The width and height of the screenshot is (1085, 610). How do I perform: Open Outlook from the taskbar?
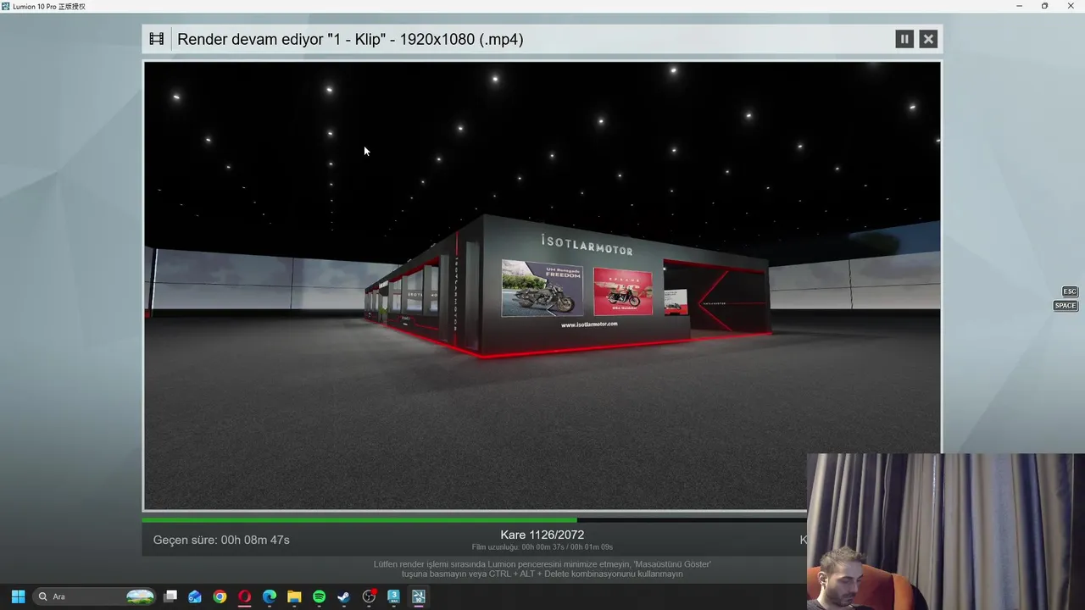(195, 596)
